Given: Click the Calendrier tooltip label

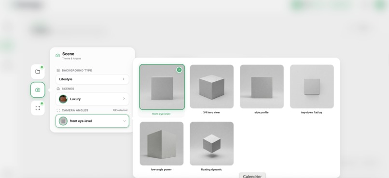Looking at the screenshot, I should point(252,176).
